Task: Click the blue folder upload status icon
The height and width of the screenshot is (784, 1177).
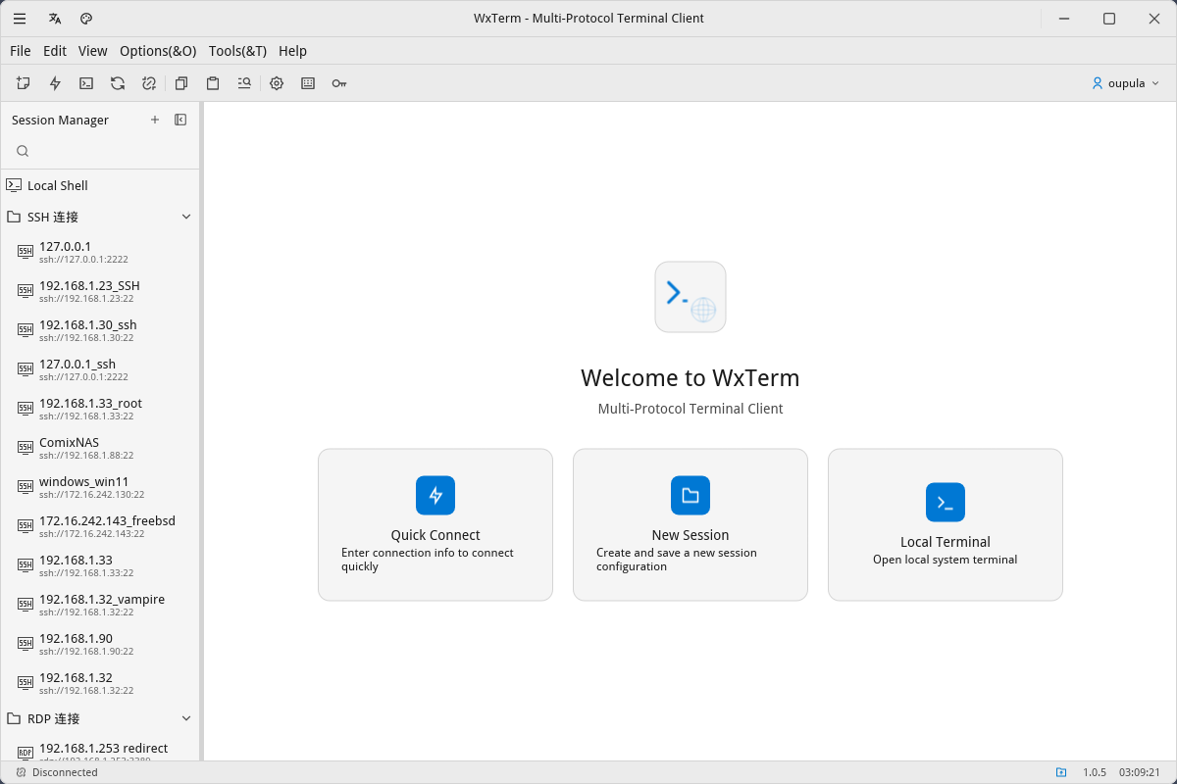Action: tap(1061, 772)
